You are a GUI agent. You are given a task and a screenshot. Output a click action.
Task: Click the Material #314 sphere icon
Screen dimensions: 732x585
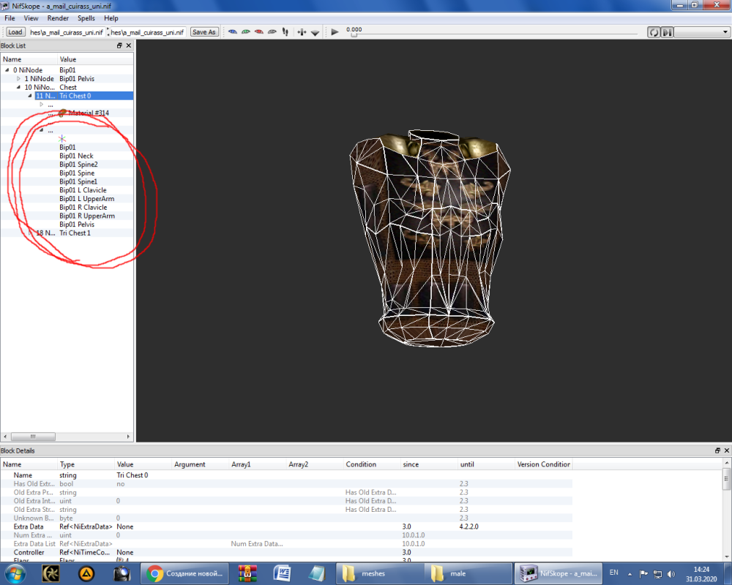[x=62, y=113]
